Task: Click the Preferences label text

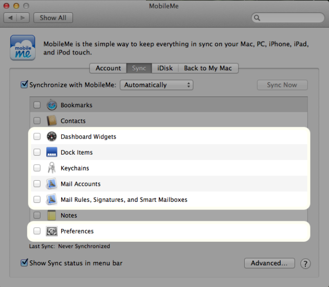Action: (x=77, y=231)
